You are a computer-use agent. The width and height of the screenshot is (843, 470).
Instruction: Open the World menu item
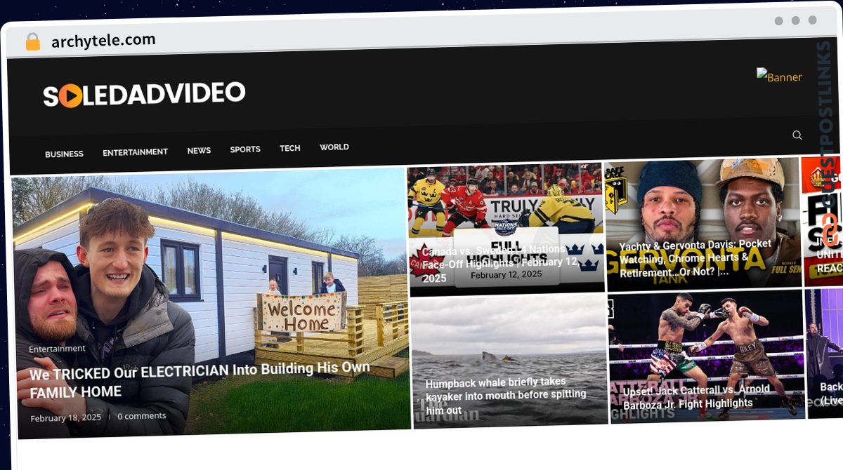(334, 147)
